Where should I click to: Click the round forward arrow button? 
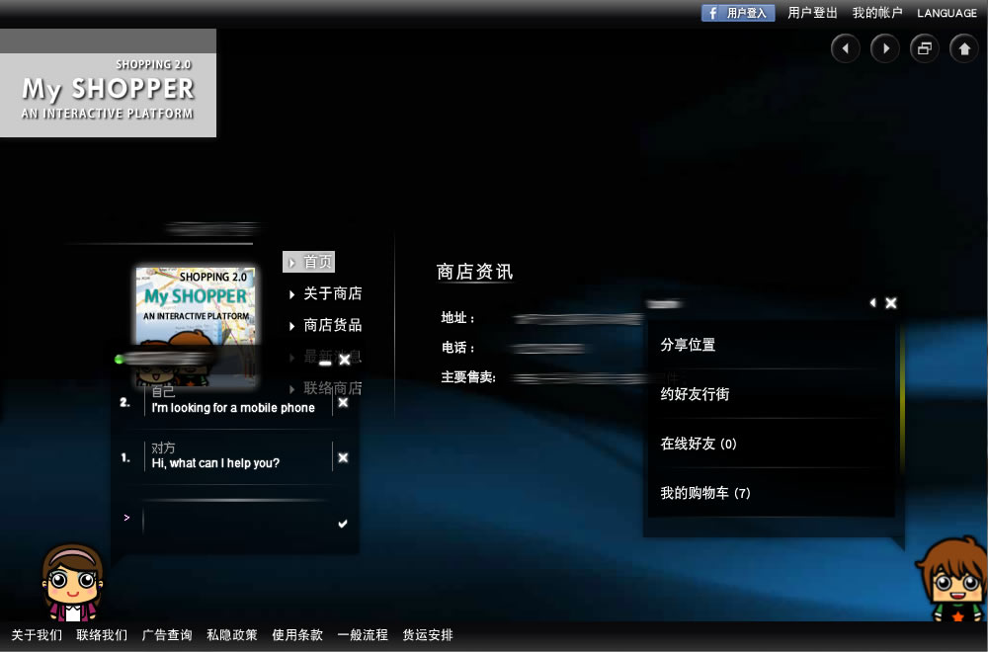pos(884,48)
